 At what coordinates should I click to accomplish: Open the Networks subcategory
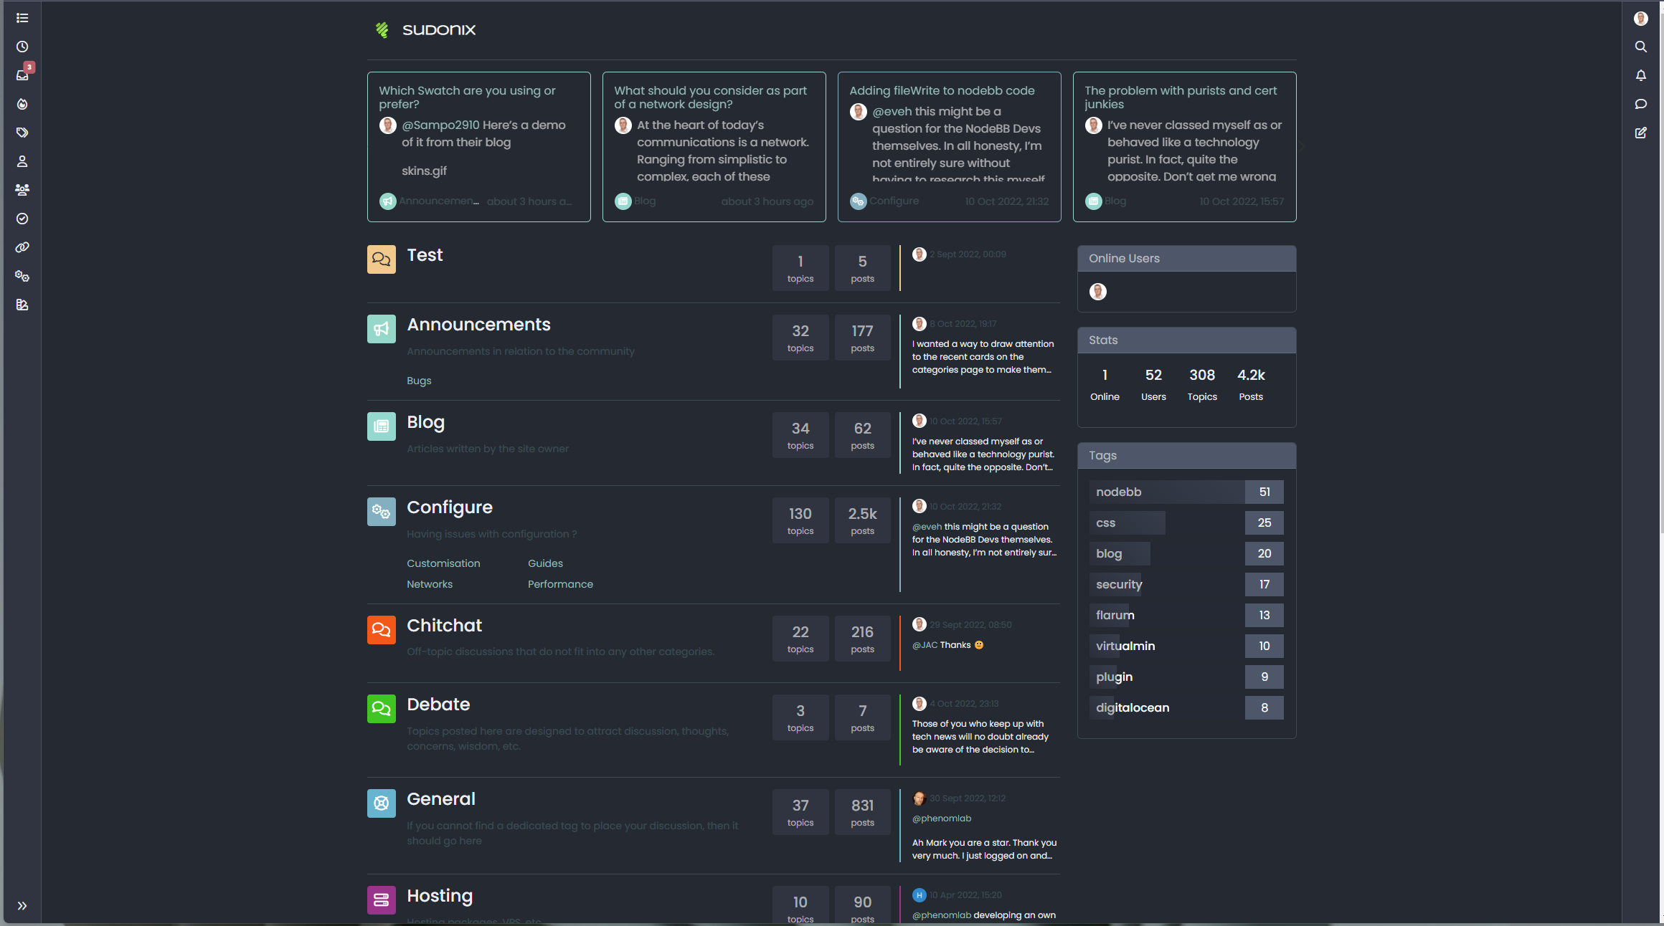pos(429,583)
